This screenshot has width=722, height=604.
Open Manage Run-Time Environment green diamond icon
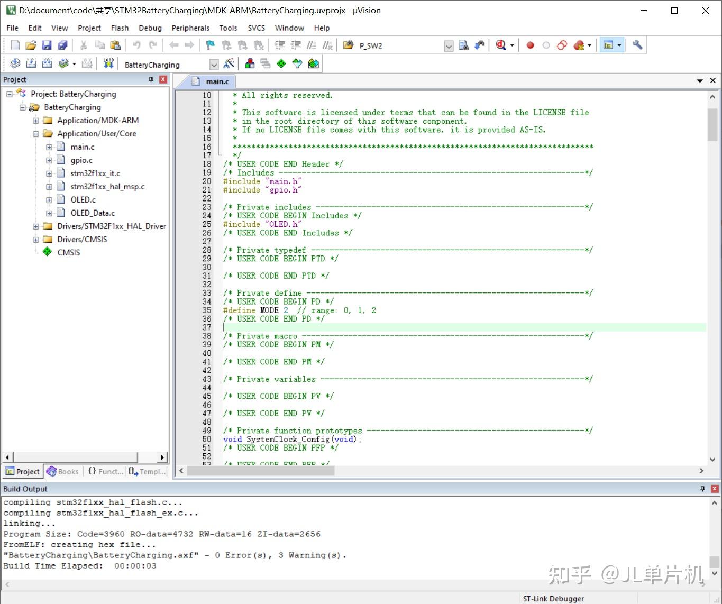tap(281, 64)
